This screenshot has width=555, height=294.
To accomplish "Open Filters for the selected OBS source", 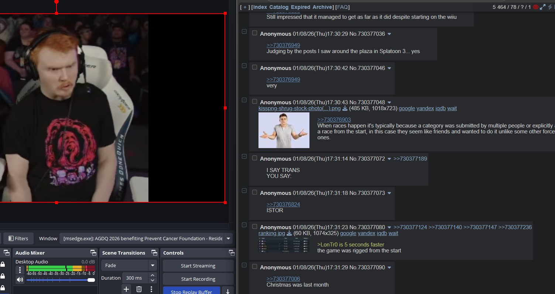I will pos(18,238).
